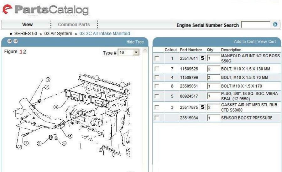Image resolution: width=282 pixels, height=172 pixels.
Task: Check the box for GASKET AIR INT 23517875
Action: click(x=157, y=107)
